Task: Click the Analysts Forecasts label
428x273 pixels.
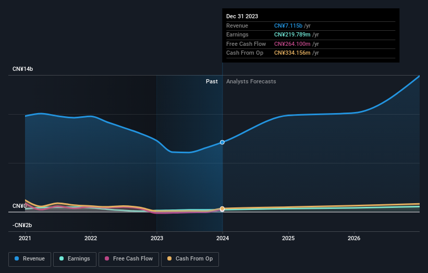Action: (251, 82)
